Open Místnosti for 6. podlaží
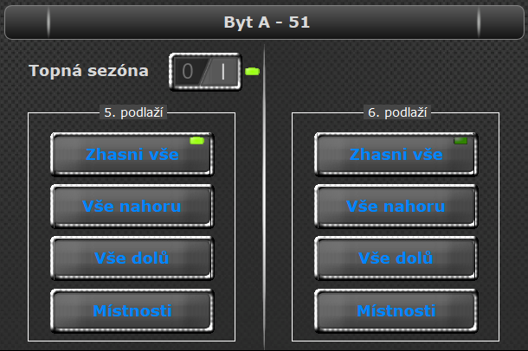The width and height of the screenshot is (528, 351). click(396, 310)
